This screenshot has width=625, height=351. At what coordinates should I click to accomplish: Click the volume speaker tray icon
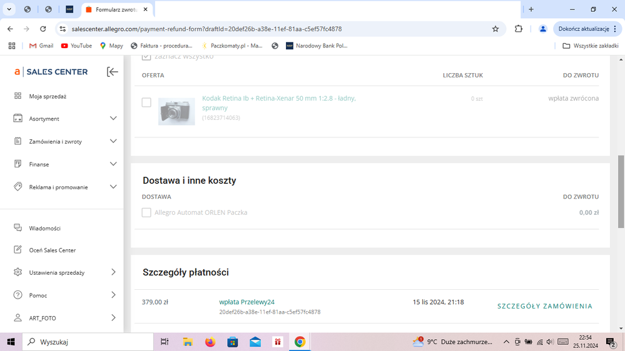550,342
